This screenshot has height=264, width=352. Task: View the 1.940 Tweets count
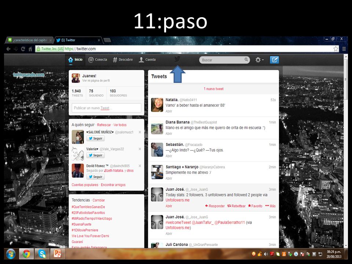77,93
